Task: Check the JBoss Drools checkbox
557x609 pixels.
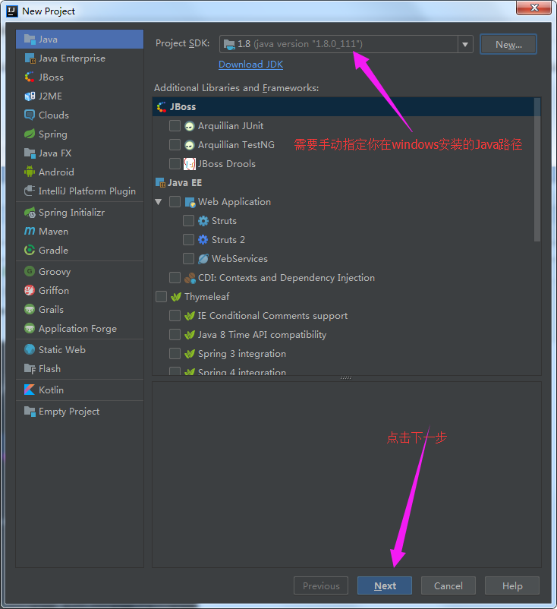Action: 175,164
